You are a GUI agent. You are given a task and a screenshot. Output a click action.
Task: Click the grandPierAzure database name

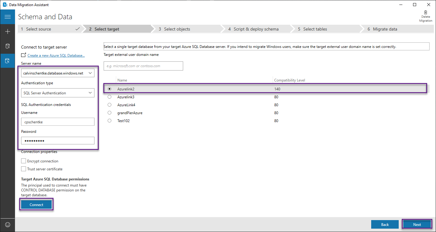(130, 113)
